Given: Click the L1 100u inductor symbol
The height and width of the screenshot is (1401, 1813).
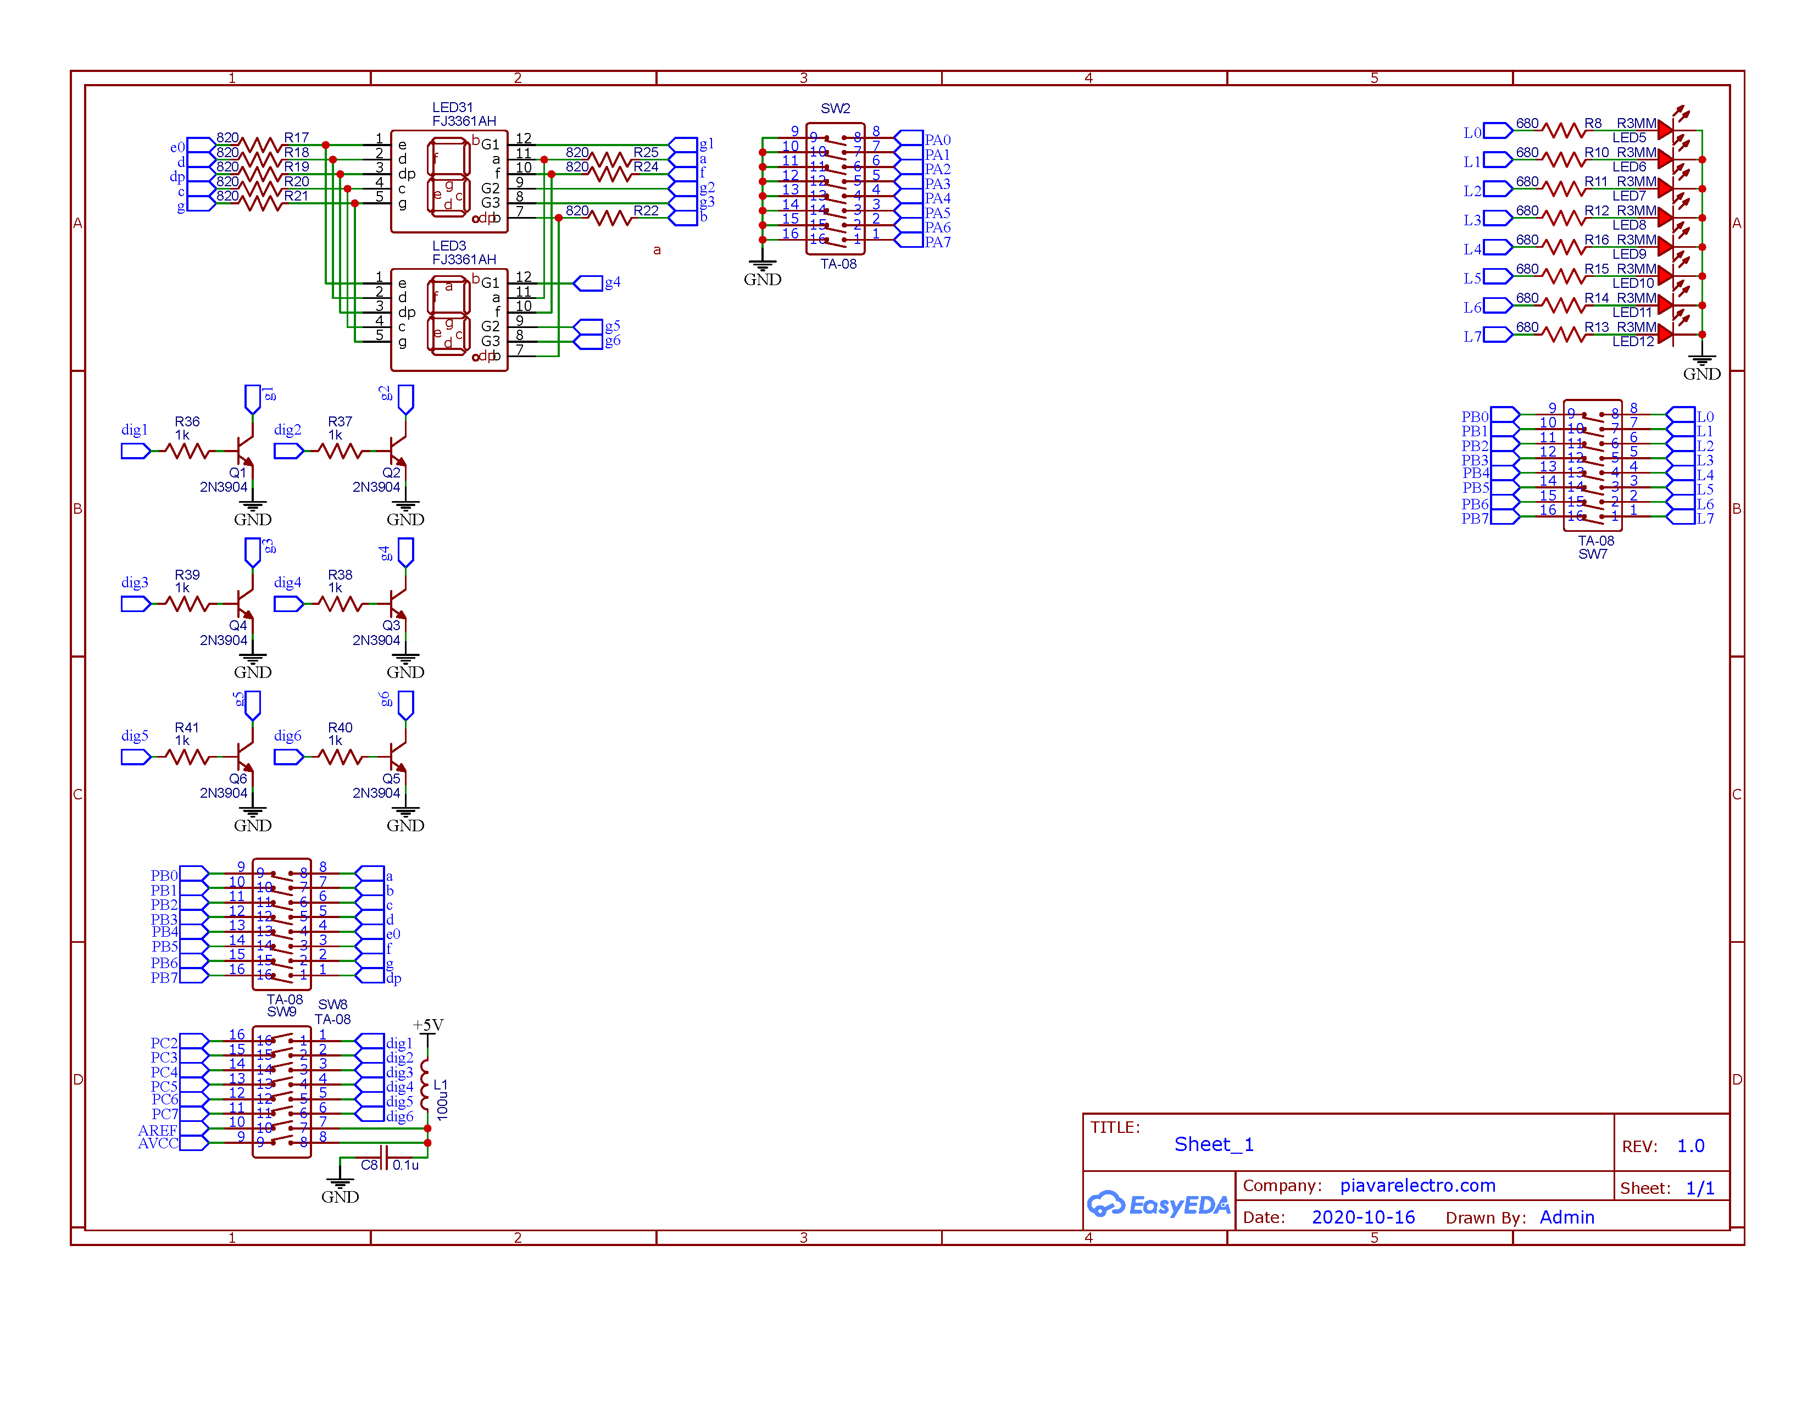Looking at the screenshot, I should [426, 1084].
